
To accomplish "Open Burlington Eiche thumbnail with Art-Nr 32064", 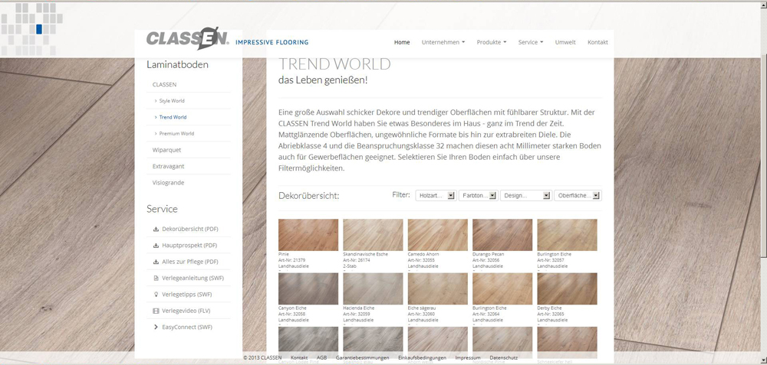I will click(x=502, y=289).
